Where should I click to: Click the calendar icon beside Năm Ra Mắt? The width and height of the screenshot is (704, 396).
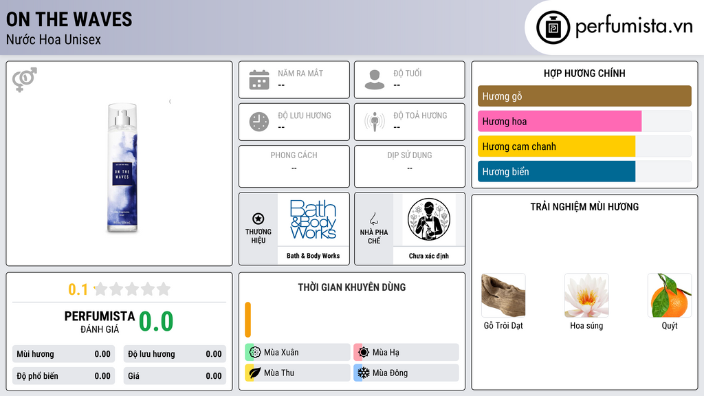(259, 80)
